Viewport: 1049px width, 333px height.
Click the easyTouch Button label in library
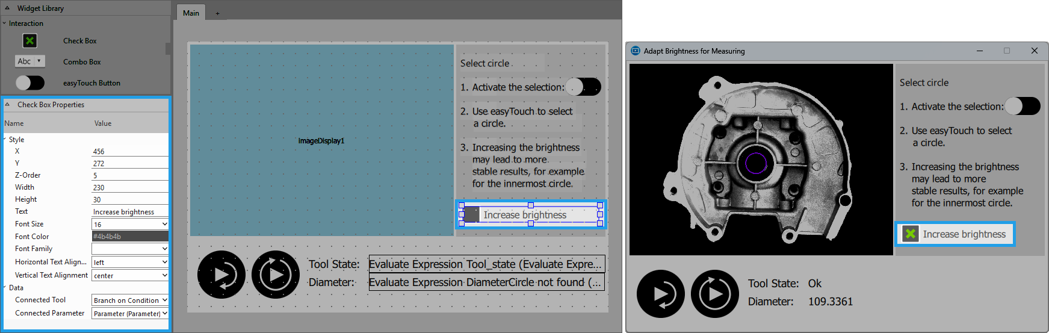point(91,83)
